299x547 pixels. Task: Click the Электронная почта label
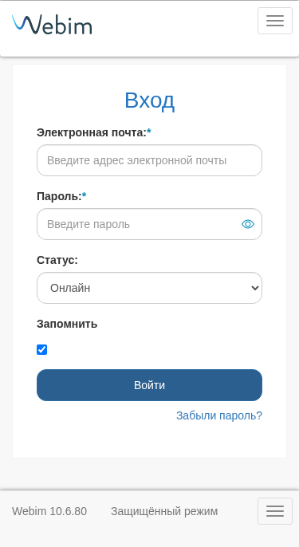coord(92,132)
